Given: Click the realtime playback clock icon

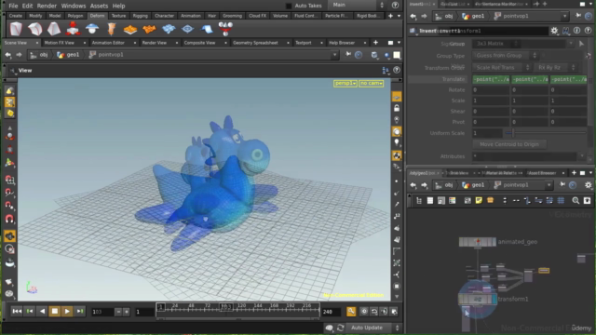Looking at the screenshot, I should (x=364, y=312).
